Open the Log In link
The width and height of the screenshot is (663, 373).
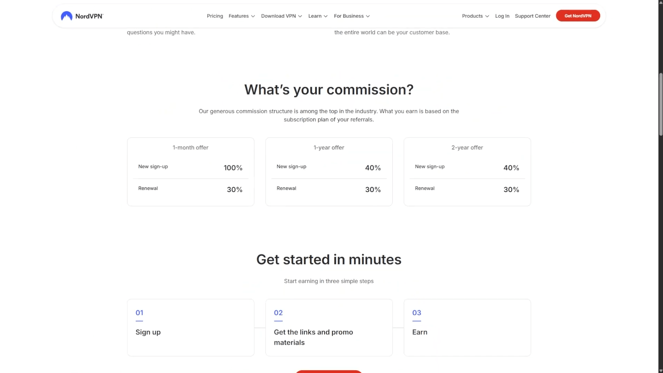pyautogui.click(x=502, y=16)
